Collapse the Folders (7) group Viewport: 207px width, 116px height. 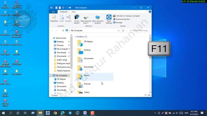point(75,37)
